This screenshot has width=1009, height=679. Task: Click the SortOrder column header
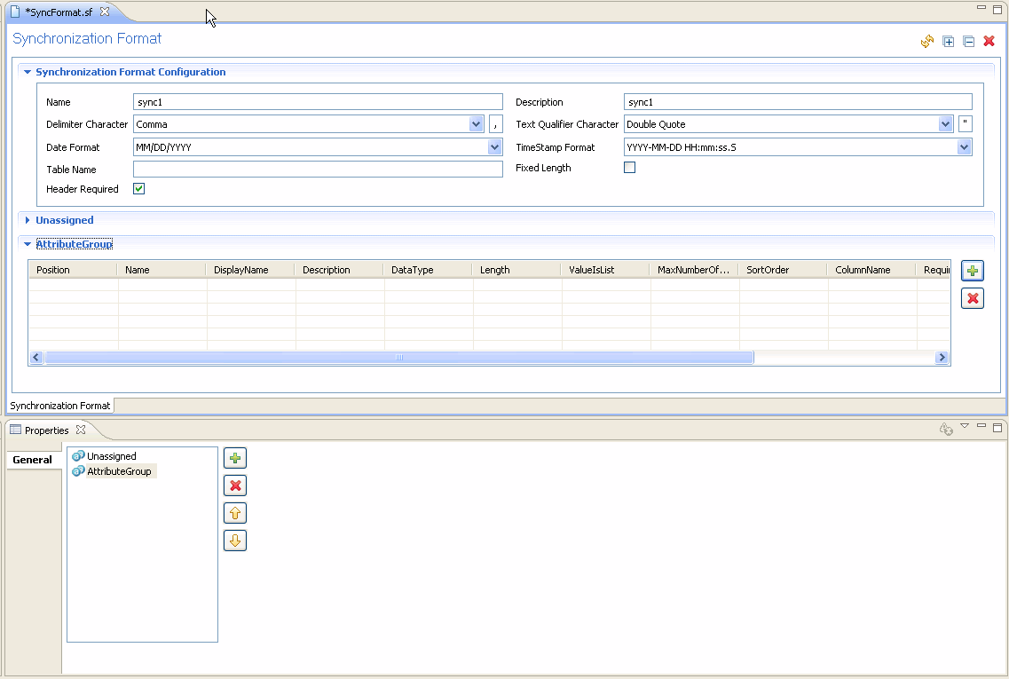tap(783, 270)
